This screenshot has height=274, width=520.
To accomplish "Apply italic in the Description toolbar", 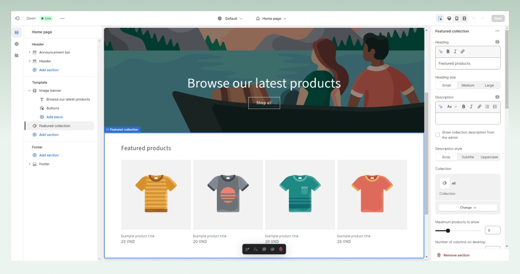I will coord(471,107).
